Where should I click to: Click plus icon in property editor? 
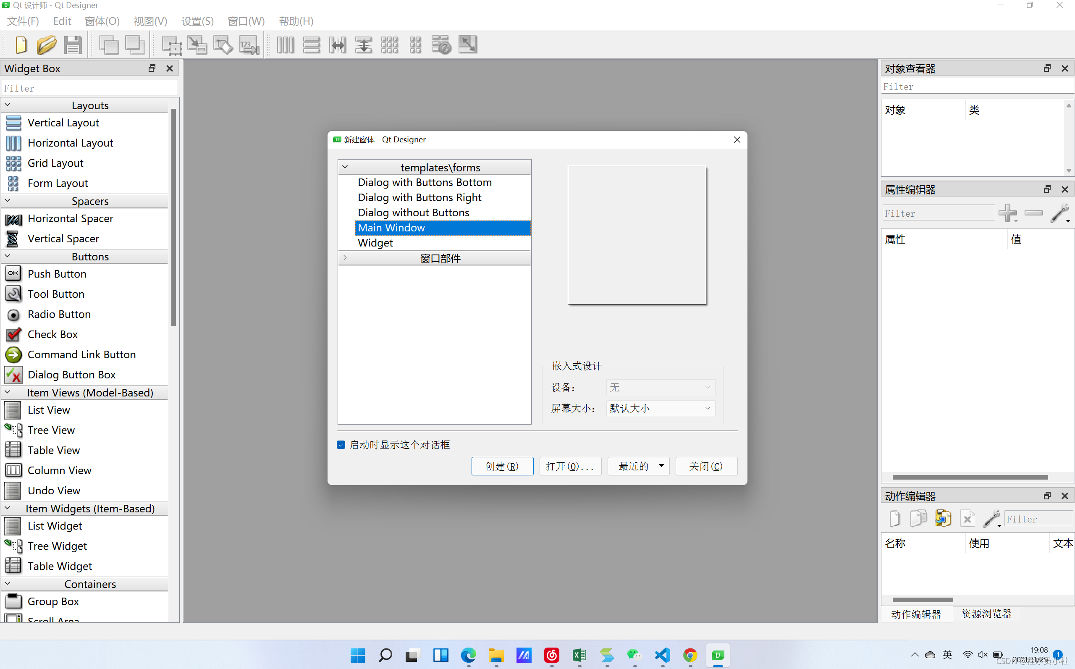click(1008, 213)
